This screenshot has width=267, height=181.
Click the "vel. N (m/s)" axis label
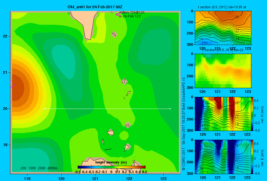262,115
